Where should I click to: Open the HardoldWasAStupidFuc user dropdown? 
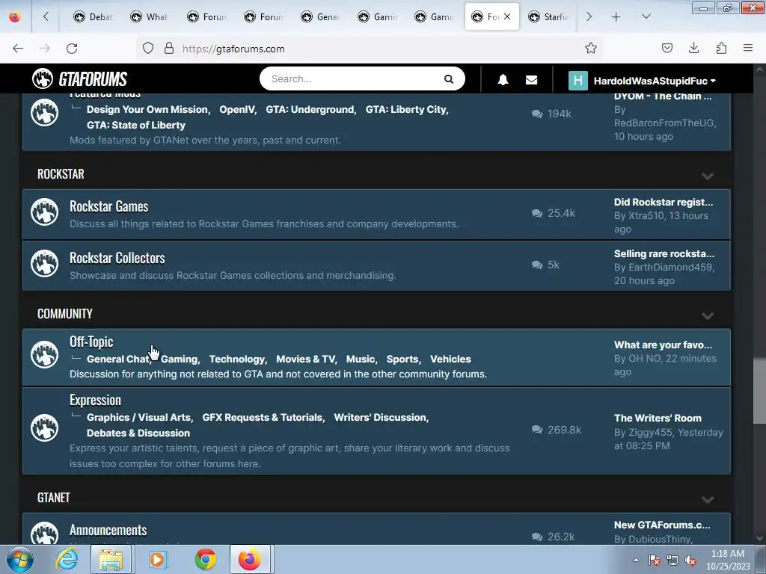(x=655, y=81)
